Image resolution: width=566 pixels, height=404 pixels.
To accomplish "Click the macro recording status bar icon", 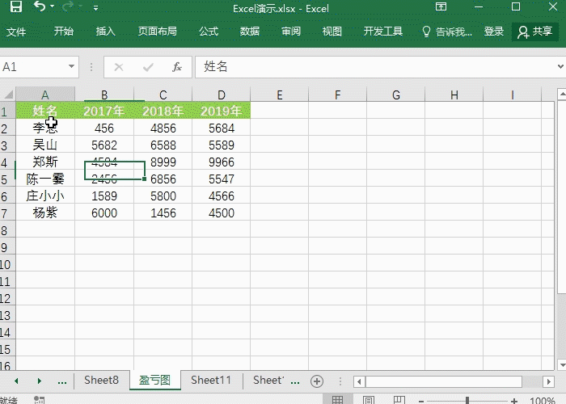I will pos(39,400).
